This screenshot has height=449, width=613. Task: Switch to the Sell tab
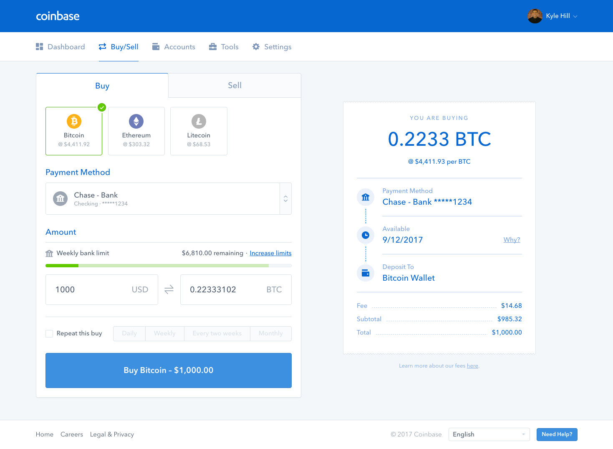(235, 85)
